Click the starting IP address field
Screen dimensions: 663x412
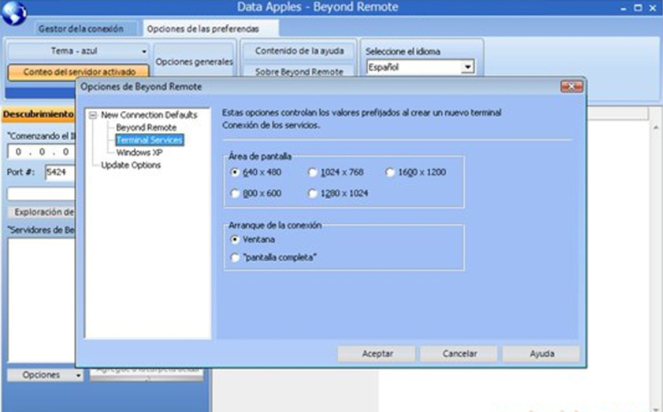coord(41,152)
